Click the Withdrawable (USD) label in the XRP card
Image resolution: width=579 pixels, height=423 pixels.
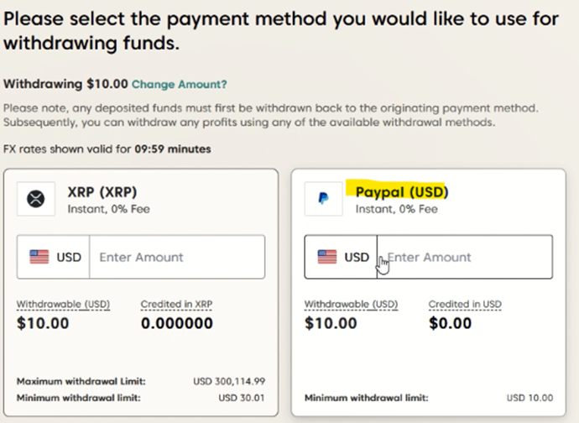tap(64, 304)
